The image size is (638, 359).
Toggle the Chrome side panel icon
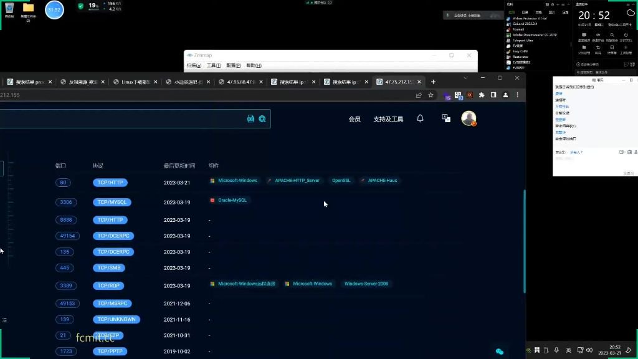pyautogui.click(x=493, y=95)
